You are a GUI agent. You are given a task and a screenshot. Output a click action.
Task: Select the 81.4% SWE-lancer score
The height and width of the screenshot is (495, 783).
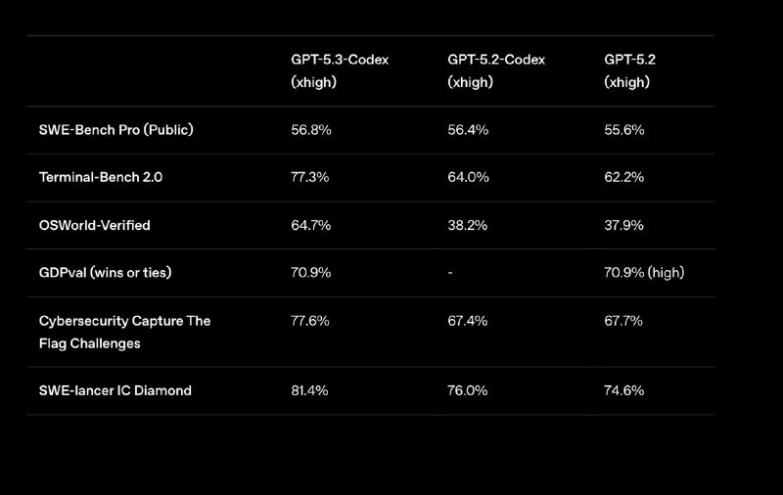[310, 390]
